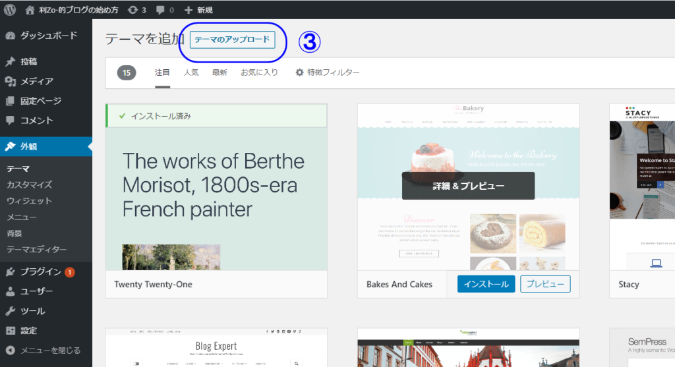The image size is (675, 367).
Task: Click the テーマのアップロード button
Action: click(x=232, y=40)
